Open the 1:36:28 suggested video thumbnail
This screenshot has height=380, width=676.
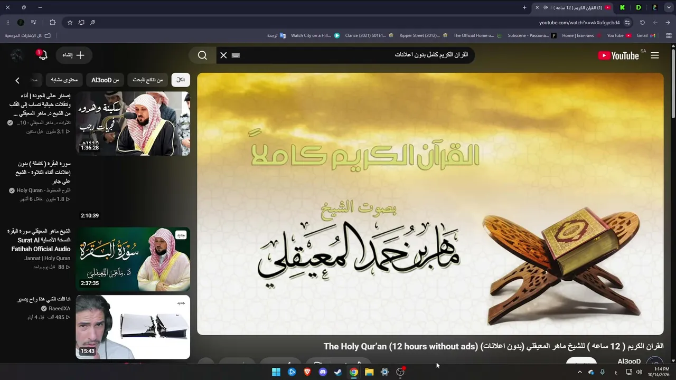point(133,123)
